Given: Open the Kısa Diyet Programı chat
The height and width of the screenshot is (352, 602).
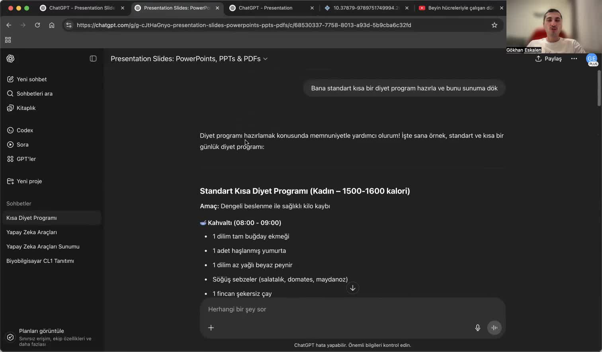Looking at the screenshot, I should click(51, 218).
